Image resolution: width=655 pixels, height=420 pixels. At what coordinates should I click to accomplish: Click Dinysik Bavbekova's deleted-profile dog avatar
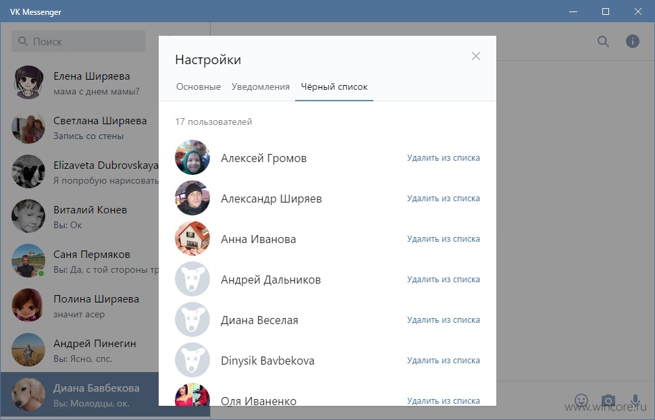192,360
